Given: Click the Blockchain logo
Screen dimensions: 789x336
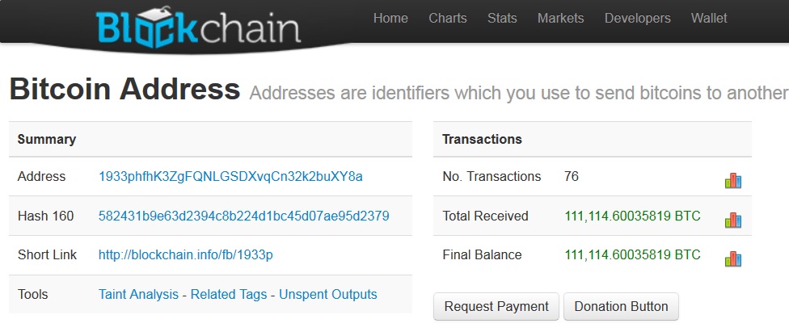Looking at the screenshot, I should (x=198, y=27).
